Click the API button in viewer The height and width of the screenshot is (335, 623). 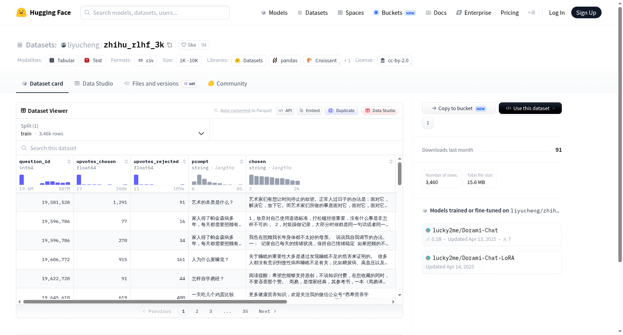[x=285, y=110]
